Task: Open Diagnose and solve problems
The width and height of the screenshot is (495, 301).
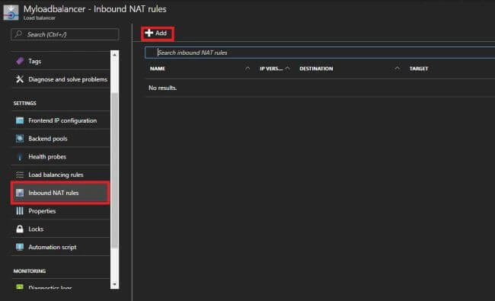Action: pyautogui.click(x=61, y=79)
